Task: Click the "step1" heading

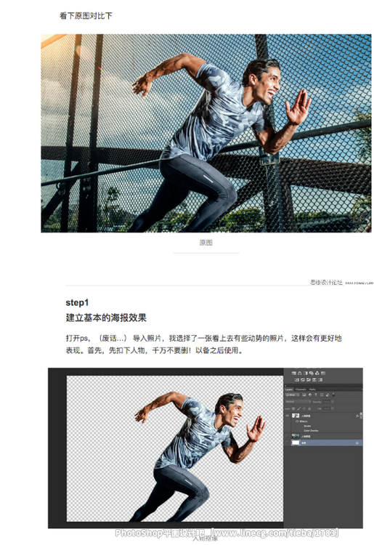Action: click(77, 302)
